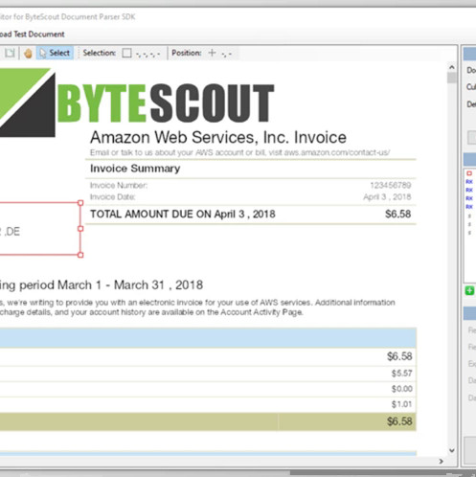This screenshot has width=476, height=477.
Task: Open the Load Test Document menu
Action: [x=32, y=34]
